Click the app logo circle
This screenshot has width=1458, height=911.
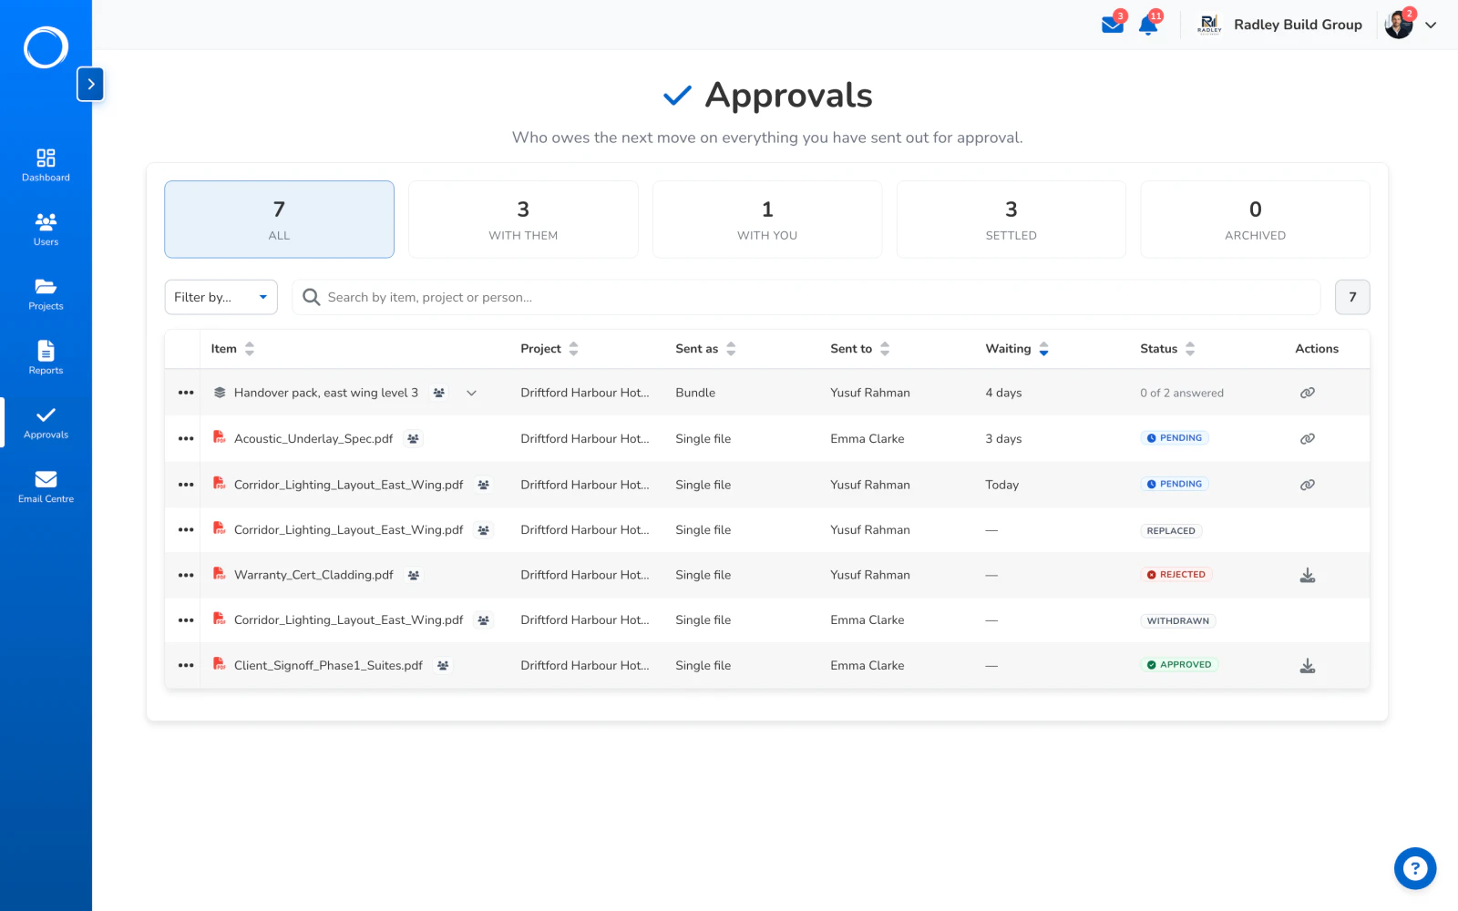(x=46, y=47)
